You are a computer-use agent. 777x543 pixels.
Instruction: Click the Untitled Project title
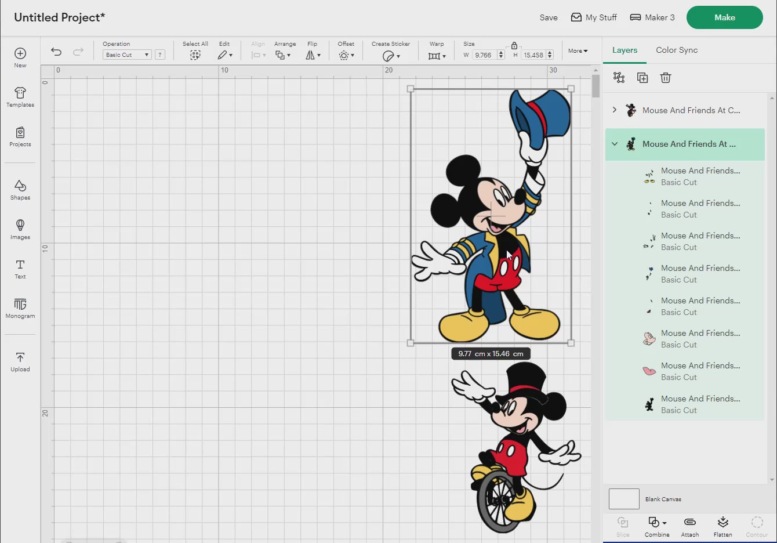[59, 17]
